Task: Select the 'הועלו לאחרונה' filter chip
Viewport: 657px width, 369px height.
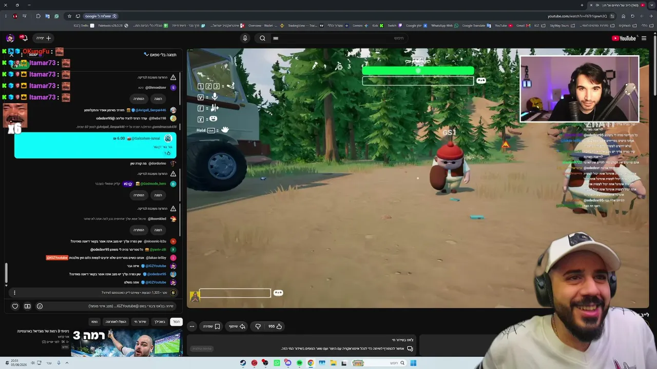Action: (x=115, y=322)
